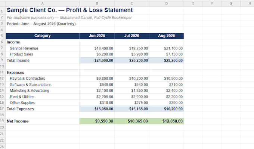Select the title cell "Sample Client Co. — Profit & Loss Statement"
This screenshot has height=149, width=254.
click(69, 10)
